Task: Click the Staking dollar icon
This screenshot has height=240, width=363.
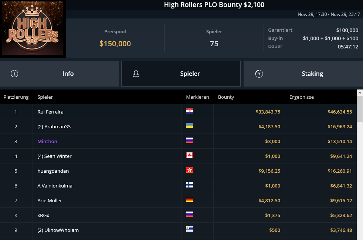Action: pyautogui.click(x=259, y=74)
